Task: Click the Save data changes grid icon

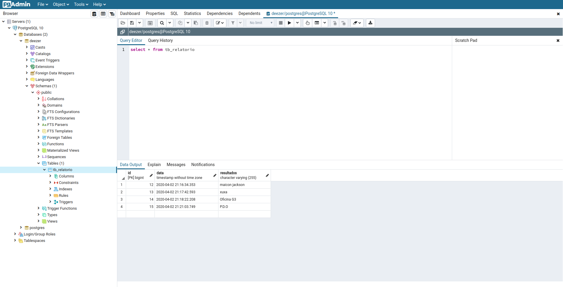Action: [x=150, y=23]
